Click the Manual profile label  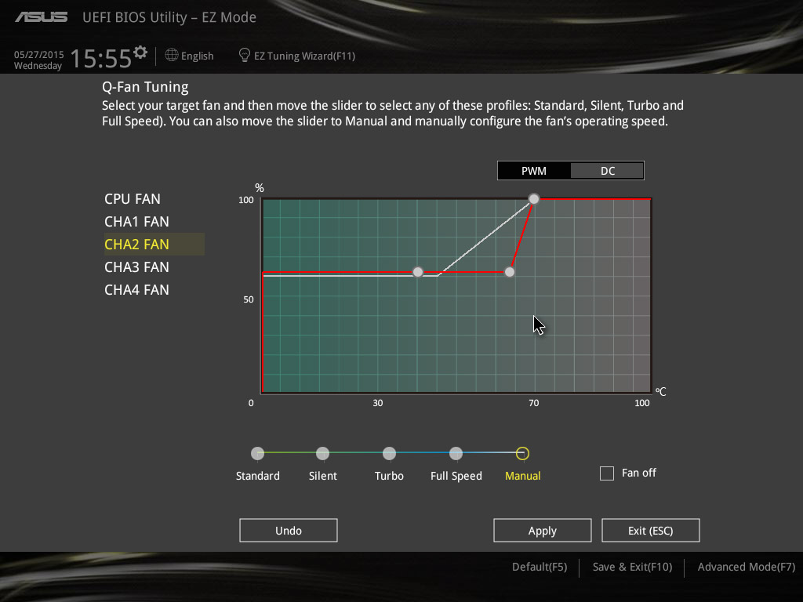coord(523,476)
